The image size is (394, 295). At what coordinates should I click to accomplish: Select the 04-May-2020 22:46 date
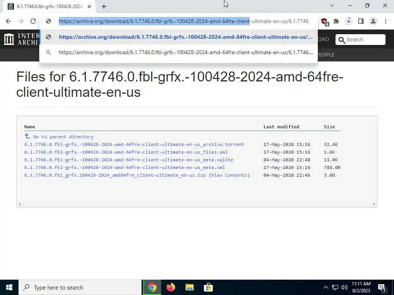click(x=287, y=175)
